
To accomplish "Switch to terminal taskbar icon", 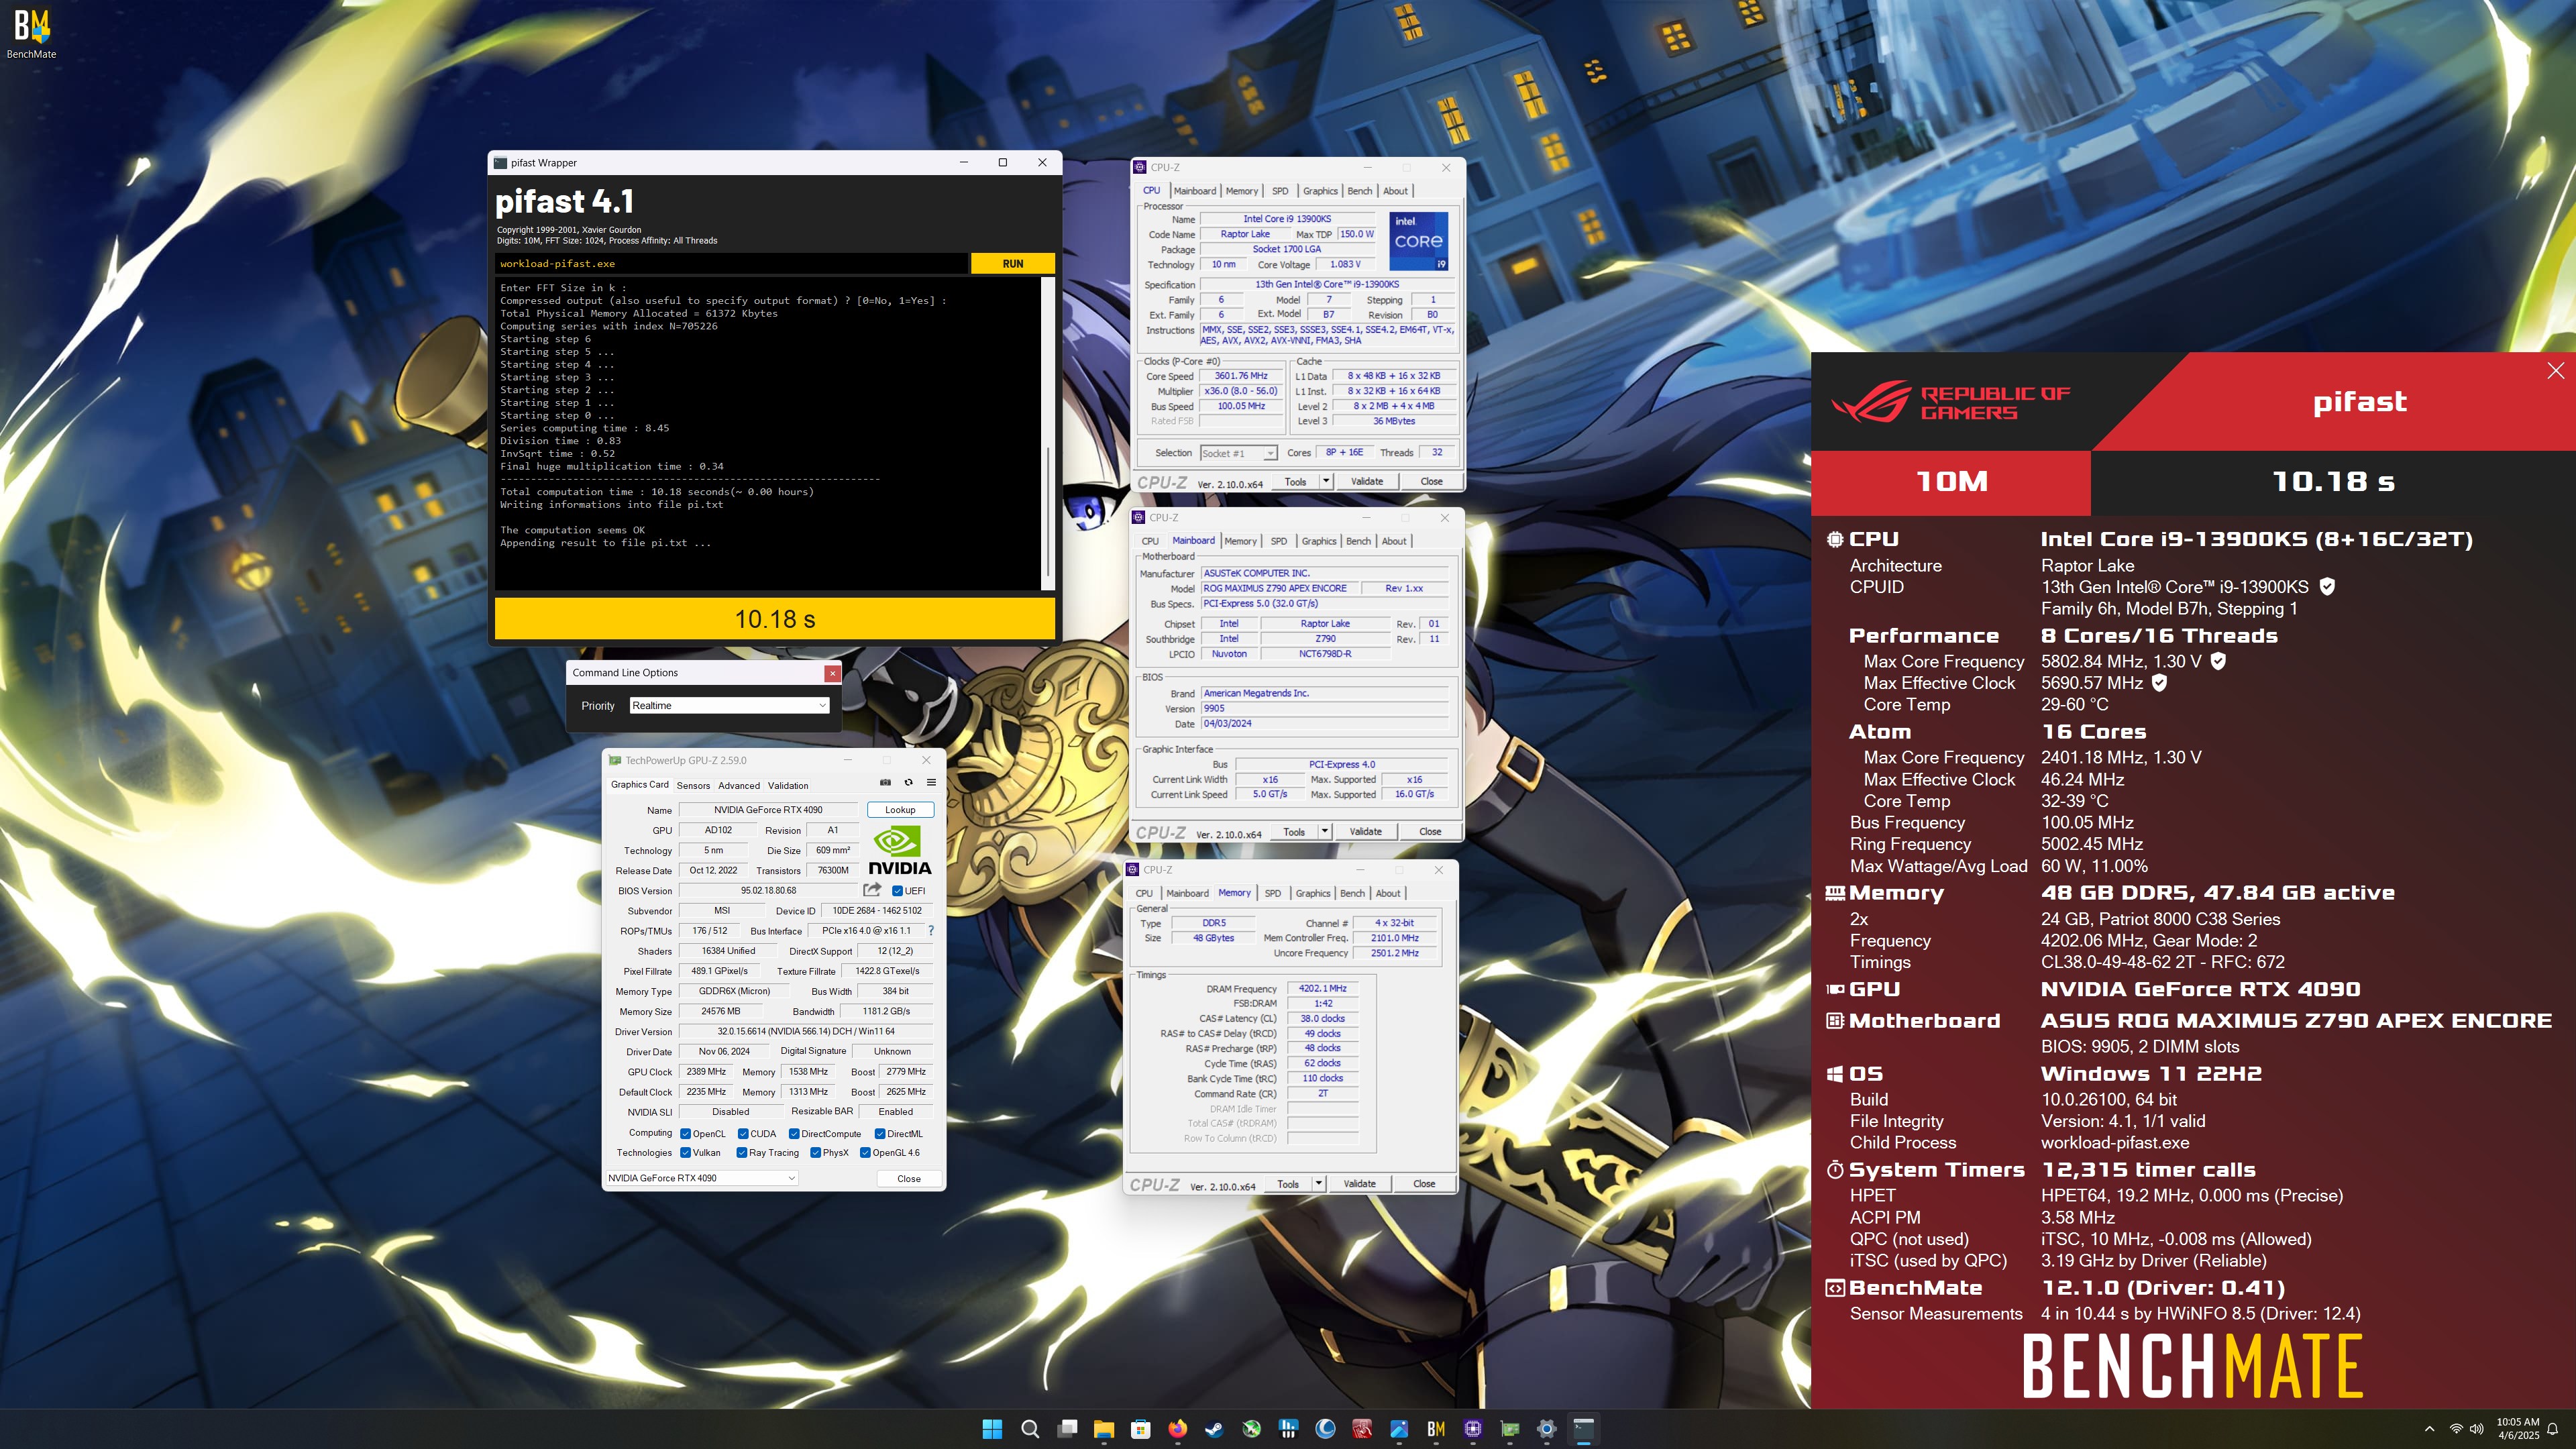I will pos(1584,1429).
